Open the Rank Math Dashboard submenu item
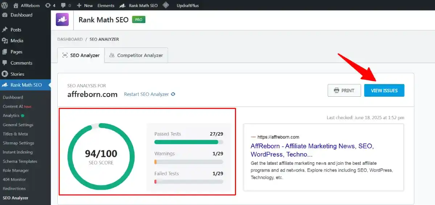 [x=13, y=97]
